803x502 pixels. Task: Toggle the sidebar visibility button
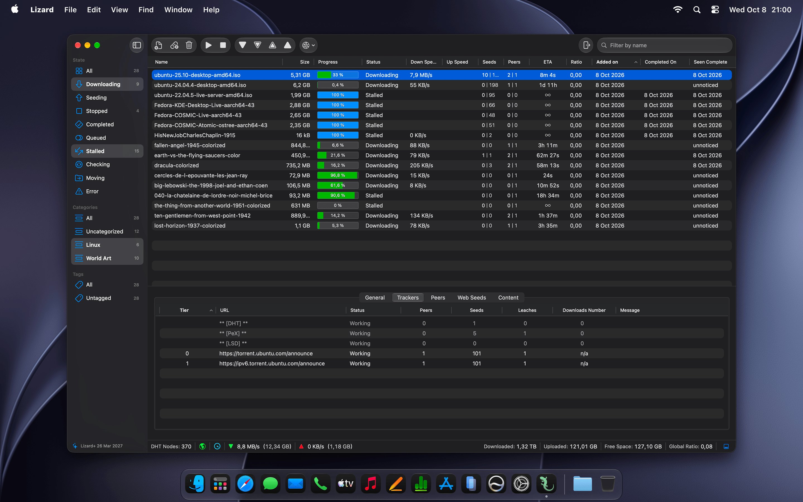point(137,45)
